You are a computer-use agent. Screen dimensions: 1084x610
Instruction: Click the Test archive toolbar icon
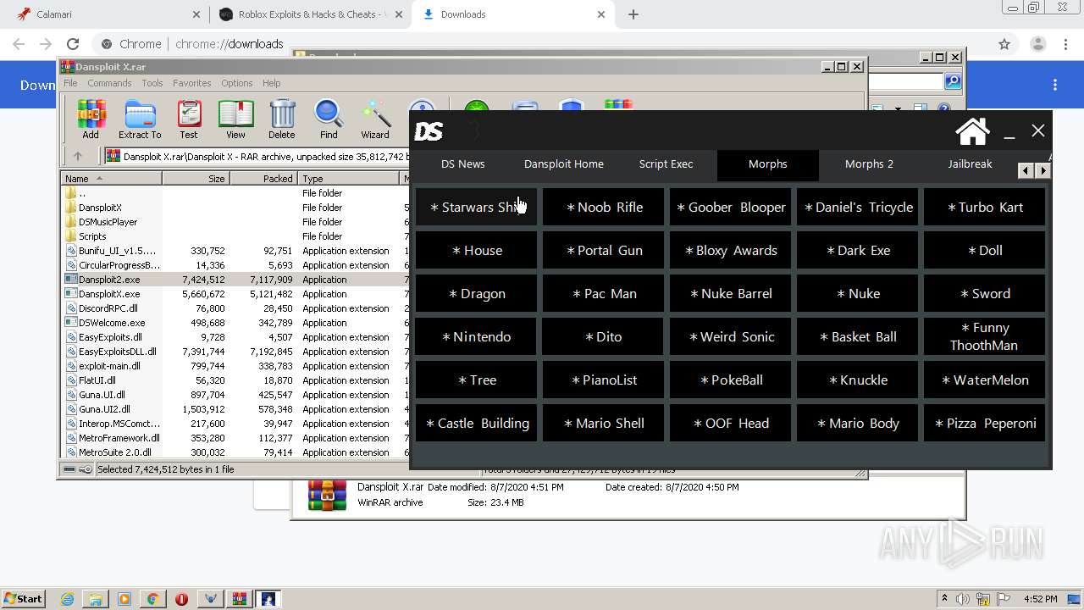click(x=189, y=119)
